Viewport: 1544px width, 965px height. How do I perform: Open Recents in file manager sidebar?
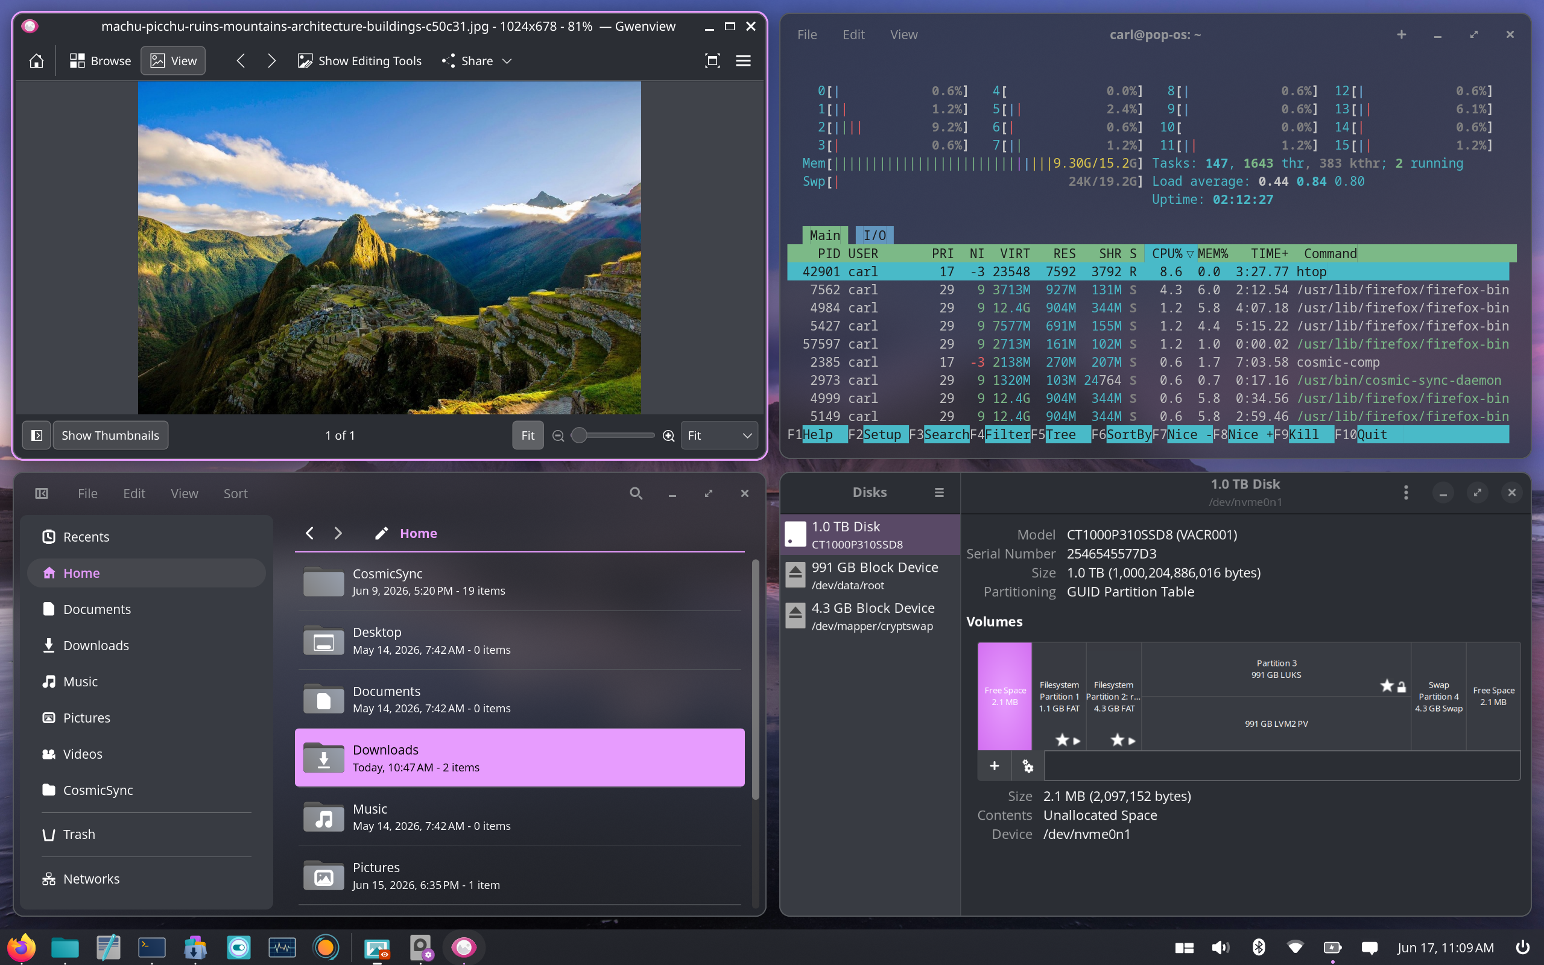click(x=146, y=537)
